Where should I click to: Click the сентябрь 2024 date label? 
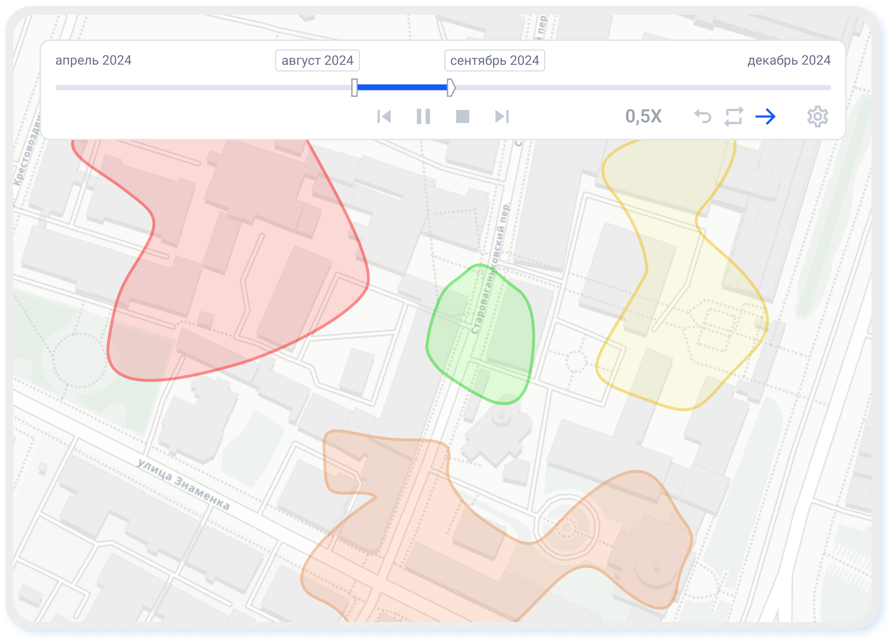coord(494,60)
